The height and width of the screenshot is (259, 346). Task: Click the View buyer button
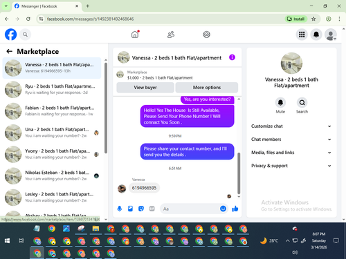[x=145, y=88]
